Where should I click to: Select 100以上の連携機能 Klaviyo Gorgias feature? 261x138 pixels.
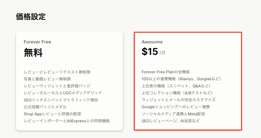[x=181, y=79]
